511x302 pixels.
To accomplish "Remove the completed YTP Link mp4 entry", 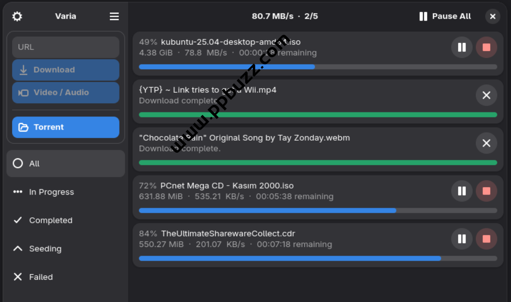I will [x=486, y=95].
